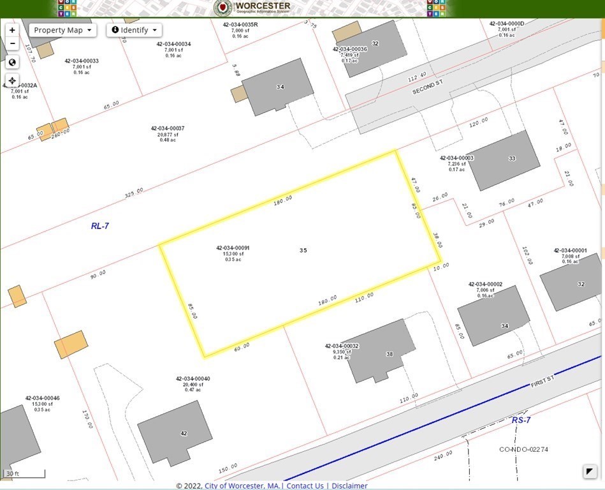Open the overview map arrow toggle

590,471
